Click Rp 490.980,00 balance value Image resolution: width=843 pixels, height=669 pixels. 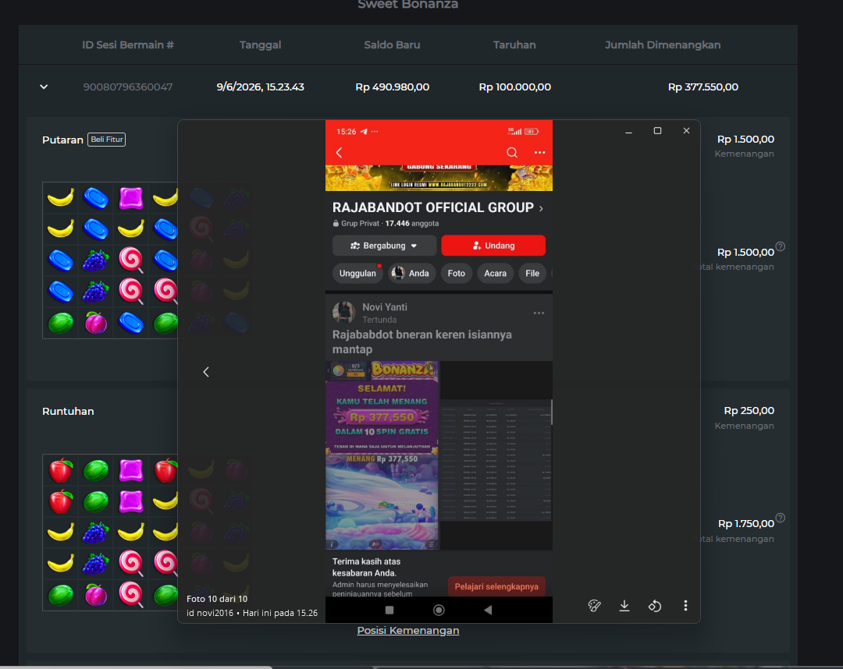pyautogui.click(x=392, y=87)
